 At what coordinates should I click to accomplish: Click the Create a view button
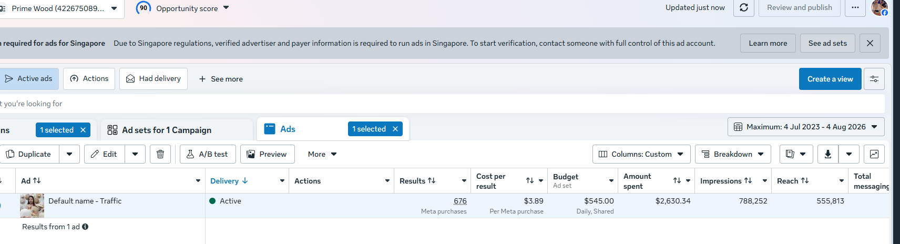[830, 79]
